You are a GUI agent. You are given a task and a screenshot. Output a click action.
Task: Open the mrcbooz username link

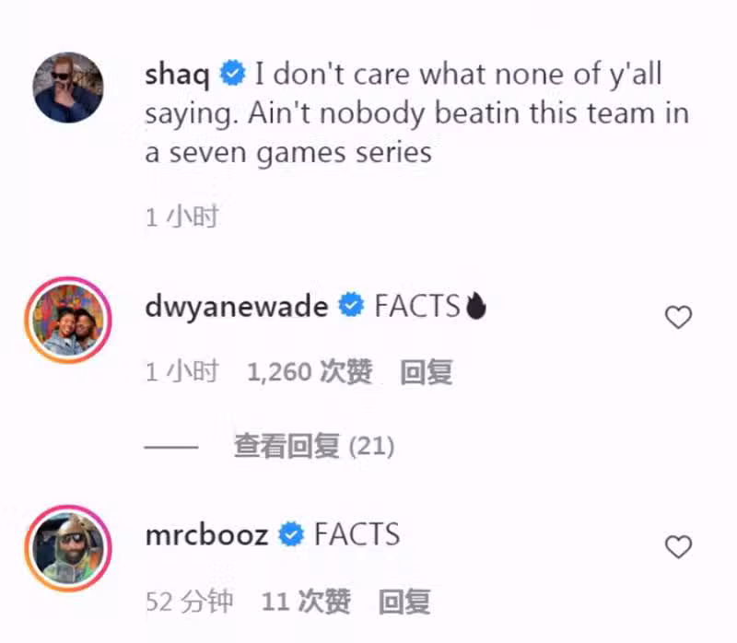206,535
